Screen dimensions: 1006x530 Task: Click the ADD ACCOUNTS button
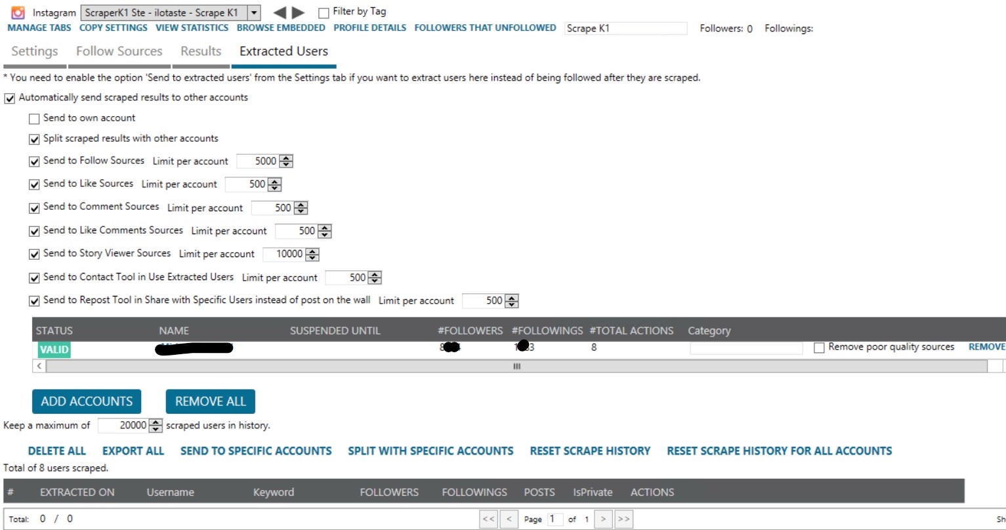pos(87,401)
